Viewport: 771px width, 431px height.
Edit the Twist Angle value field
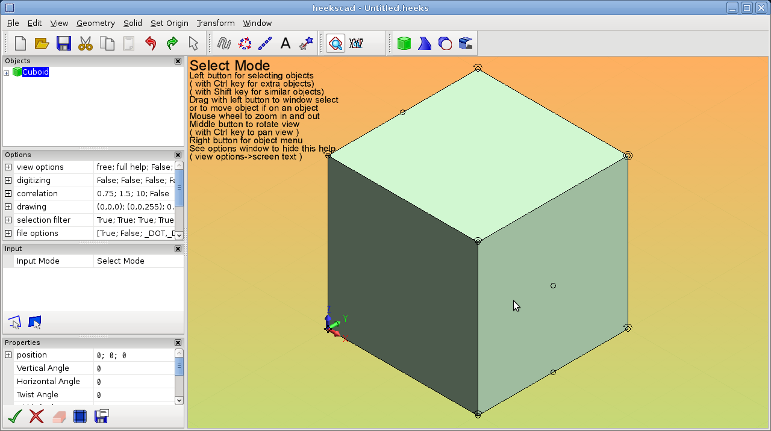134,395
